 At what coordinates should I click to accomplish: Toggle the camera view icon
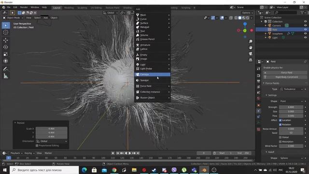coord(251,54)
